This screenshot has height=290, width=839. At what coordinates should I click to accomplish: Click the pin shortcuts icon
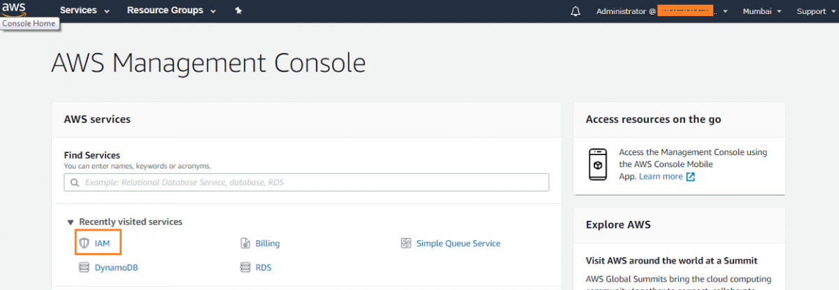(x=238, y=11)
